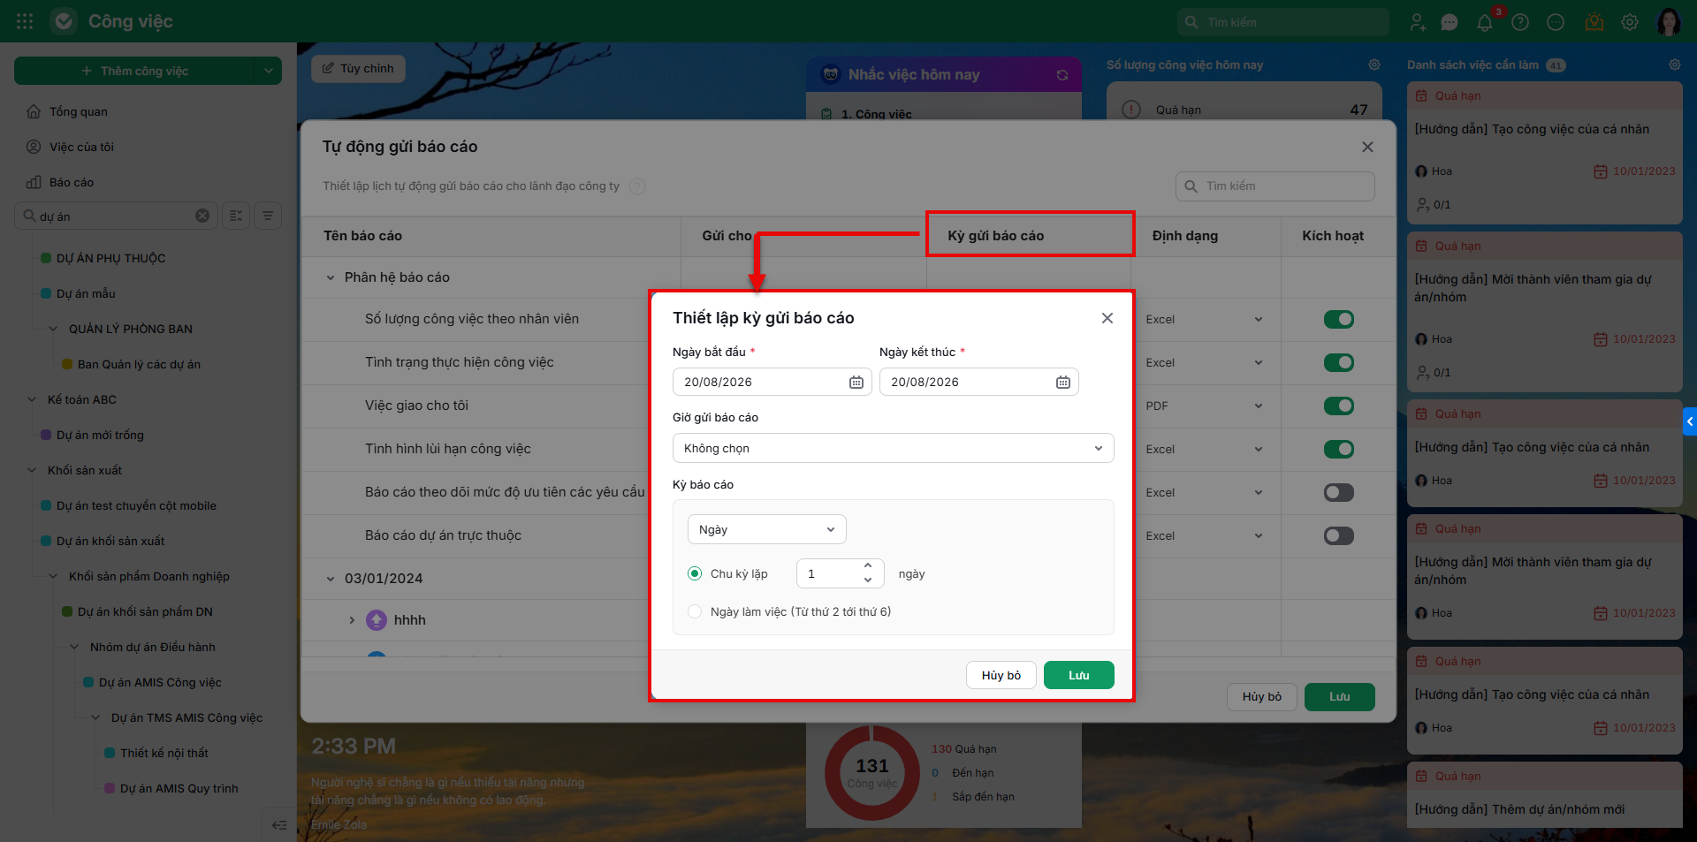Collapse the Phân hệ báo cáo group
This screenshot has width=1697, height=842.
pos(331,277)
